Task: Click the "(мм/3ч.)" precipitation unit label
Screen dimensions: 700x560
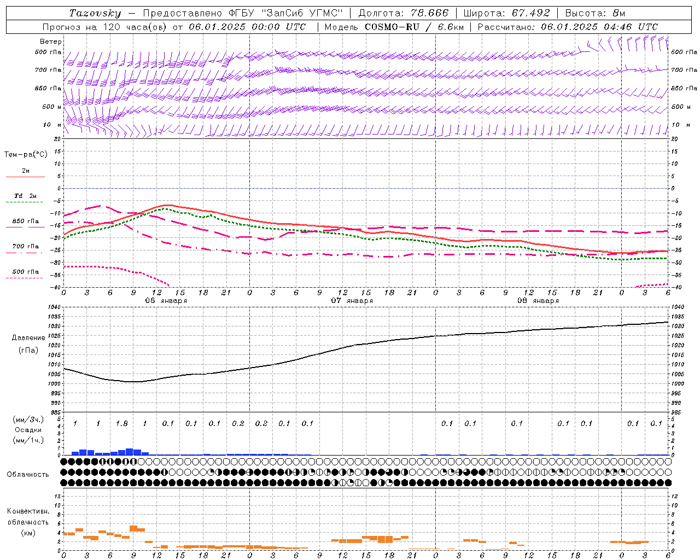Action: 28,419
